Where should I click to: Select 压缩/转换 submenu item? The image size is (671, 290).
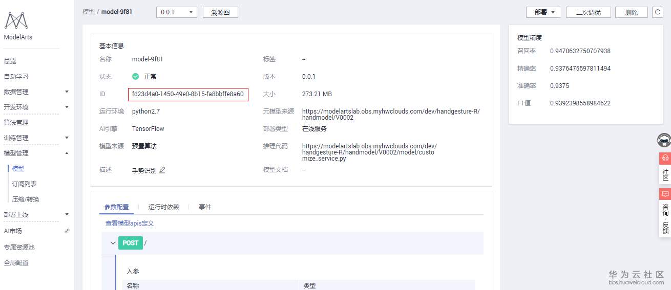pyautogui.click(x=26, y=199)
